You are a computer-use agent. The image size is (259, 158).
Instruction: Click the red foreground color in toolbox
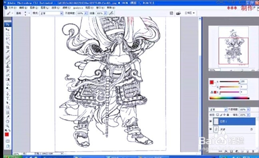pos(7,134)
